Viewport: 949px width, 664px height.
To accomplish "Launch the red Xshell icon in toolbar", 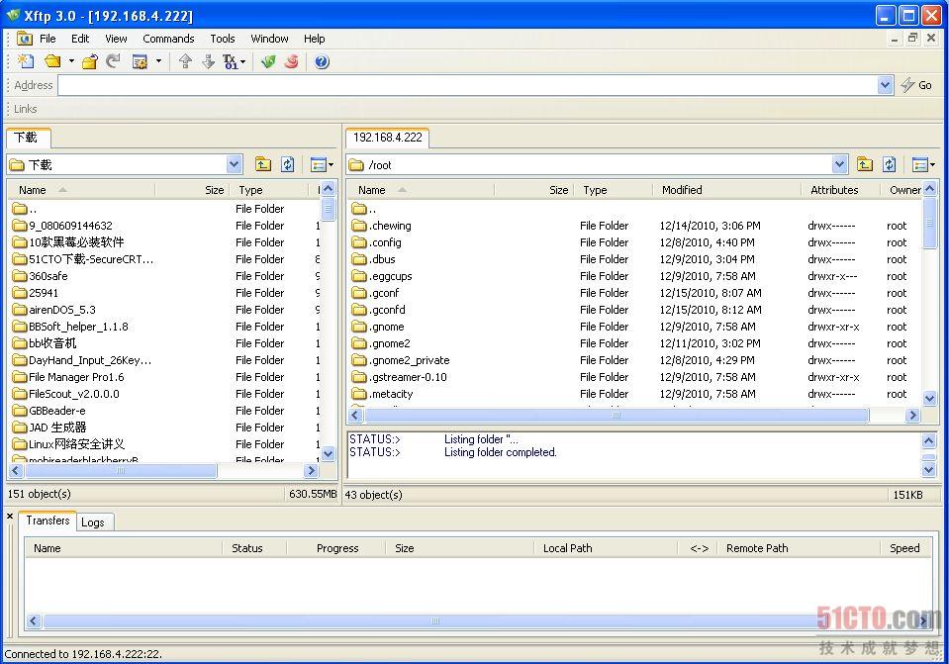I will 292,61.
